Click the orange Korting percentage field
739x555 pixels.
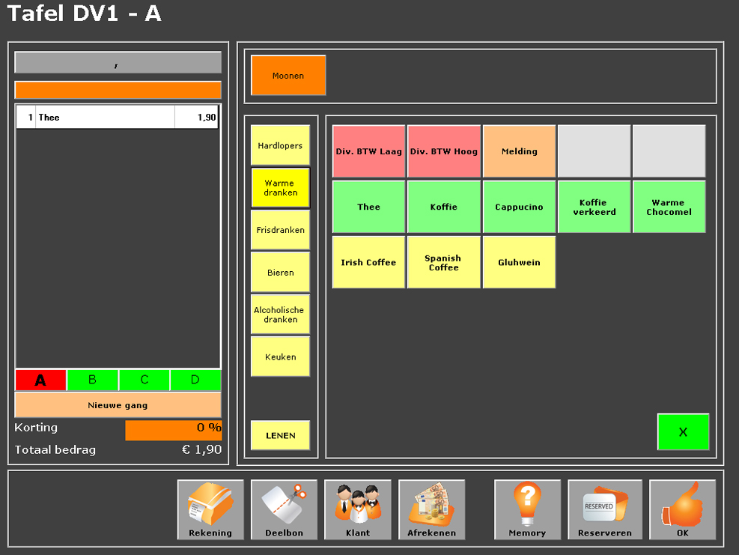tap(173, 430)
